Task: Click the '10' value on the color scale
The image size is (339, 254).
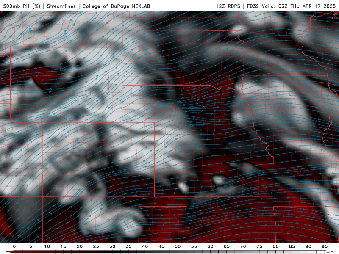Action: click(x=47, y=246)
